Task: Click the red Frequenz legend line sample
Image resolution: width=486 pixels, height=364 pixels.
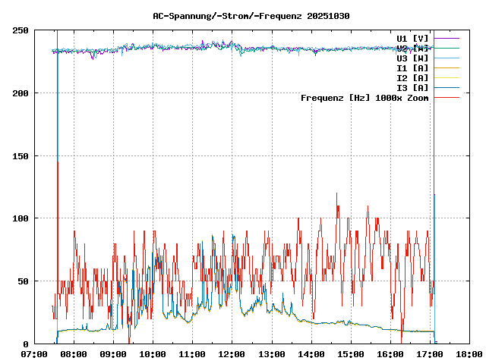Action: pyautogui.click(x=447, y=97)
